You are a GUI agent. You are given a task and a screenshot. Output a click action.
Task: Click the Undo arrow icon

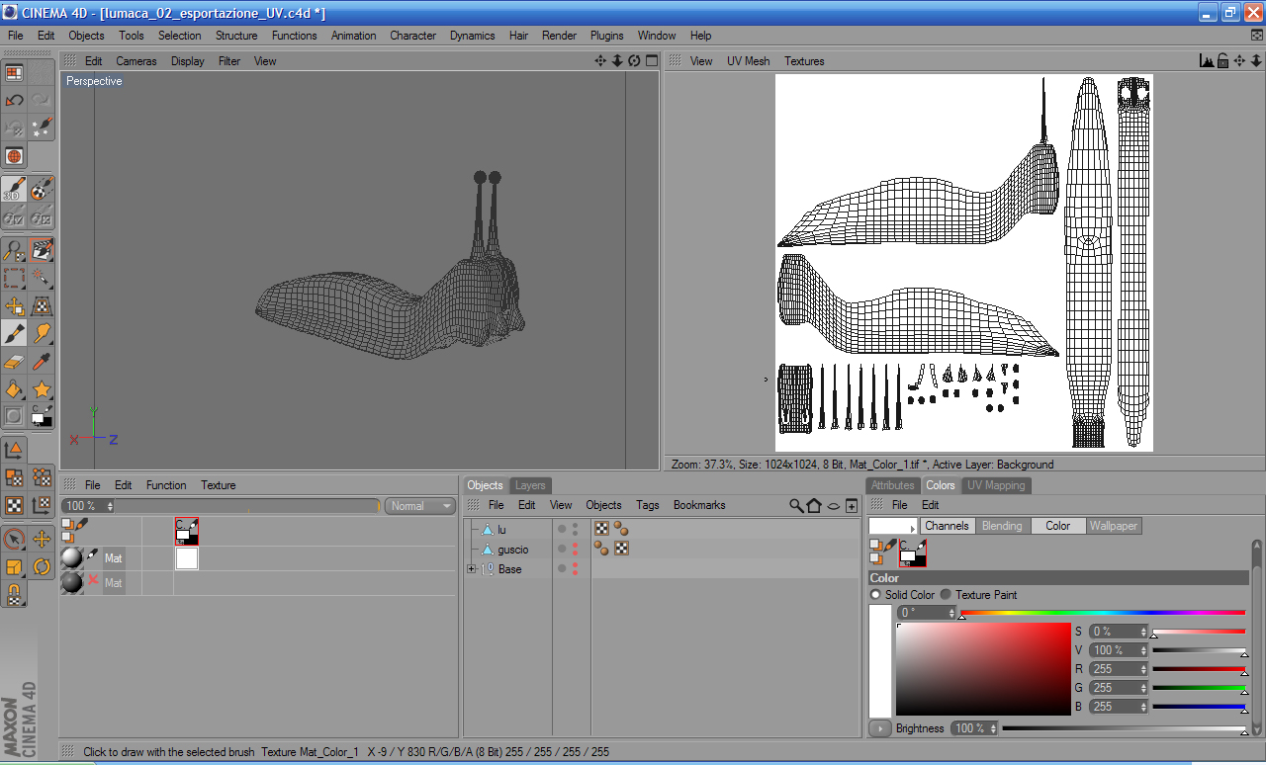[15, 100]
